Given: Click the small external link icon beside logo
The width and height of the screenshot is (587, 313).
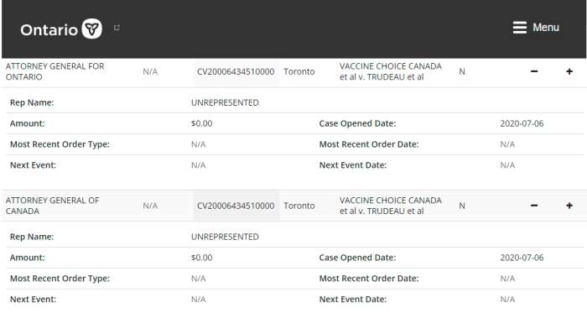Looking at the screenshot, I should click(117, 28).
